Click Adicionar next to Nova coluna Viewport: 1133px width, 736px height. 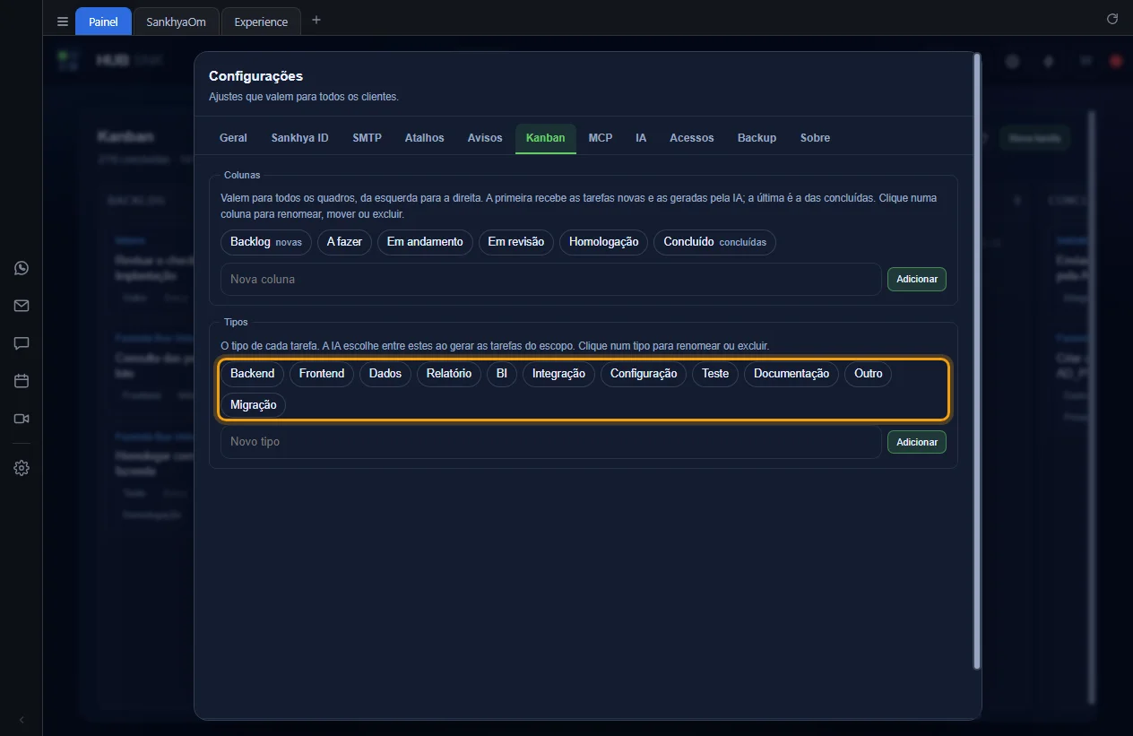917,279
